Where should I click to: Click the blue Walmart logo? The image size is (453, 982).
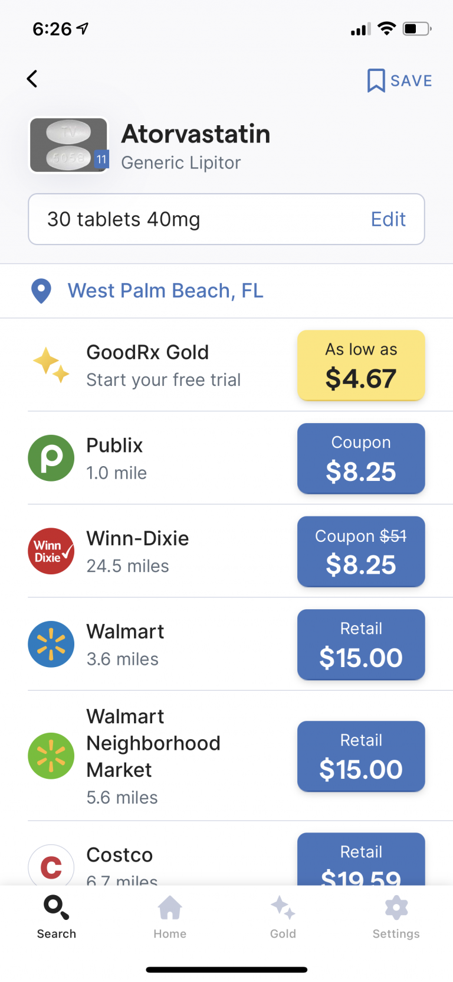click(x=51, y=644)
